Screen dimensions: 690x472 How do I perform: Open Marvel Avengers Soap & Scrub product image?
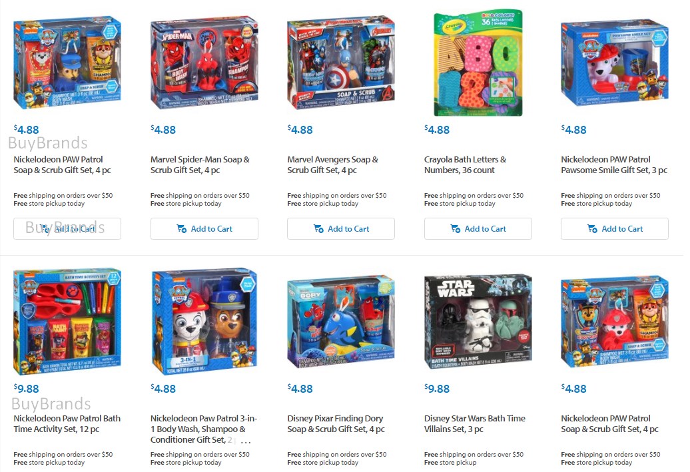pyautogui.click(x=341, y=63)
